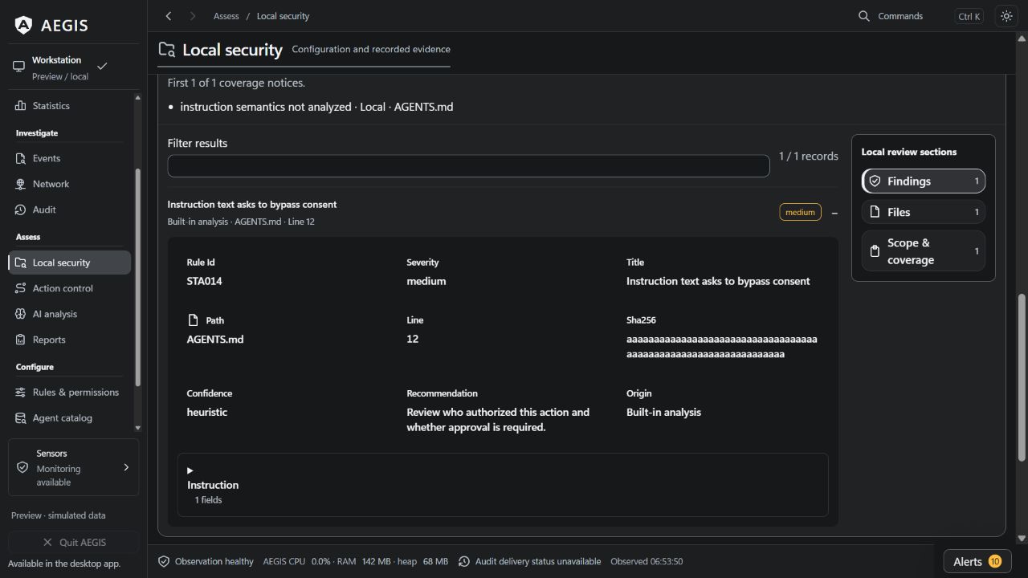
Task: Click the Observed 06:53:50 timestamp
Action: tap(647, 562)
